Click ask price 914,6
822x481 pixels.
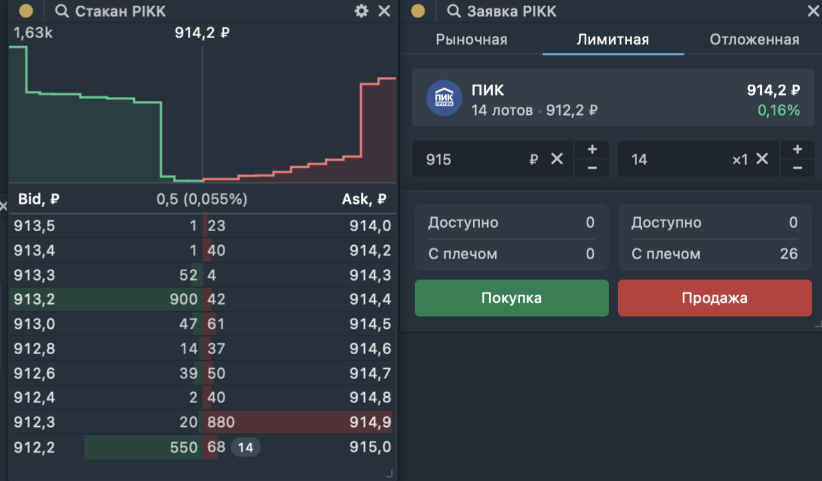370,348
